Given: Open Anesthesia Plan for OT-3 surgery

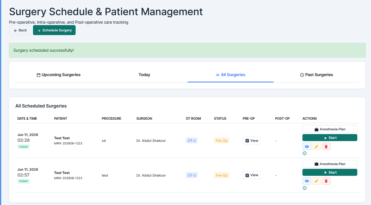Looking at the screenshot, I should tap(329, 164).
